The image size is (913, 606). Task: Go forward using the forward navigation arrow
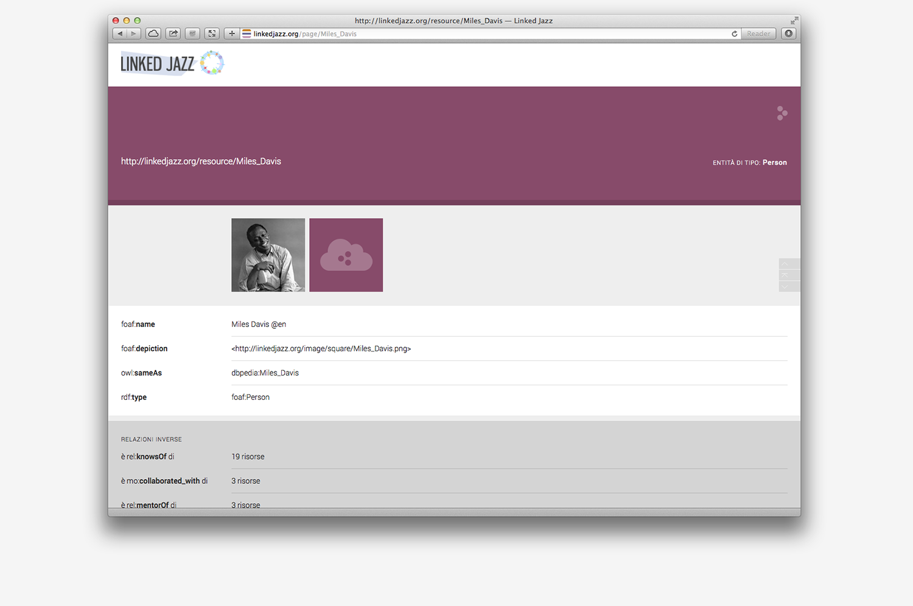click(133, 33)
